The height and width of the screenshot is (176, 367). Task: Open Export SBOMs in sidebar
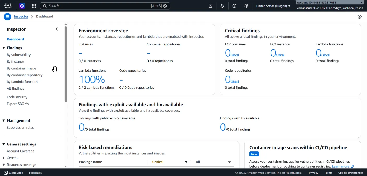[x=18, y=104]
